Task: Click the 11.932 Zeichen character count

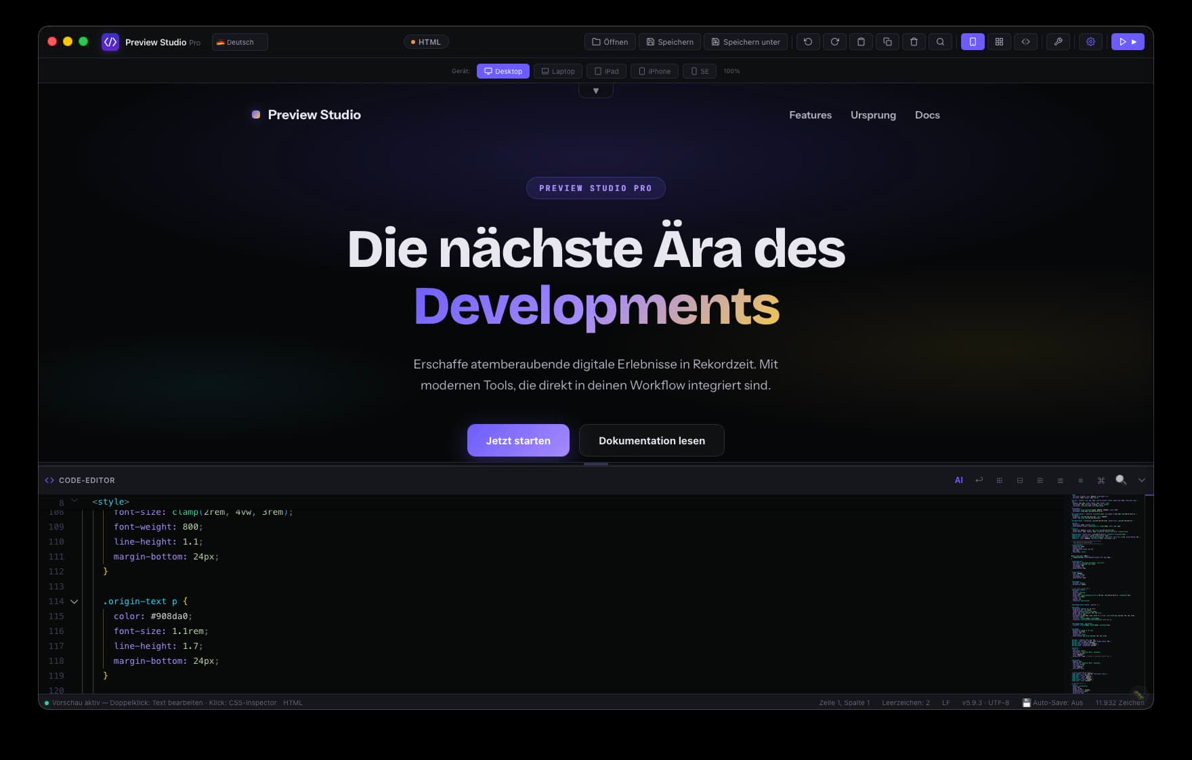Action: point(1120,703)
